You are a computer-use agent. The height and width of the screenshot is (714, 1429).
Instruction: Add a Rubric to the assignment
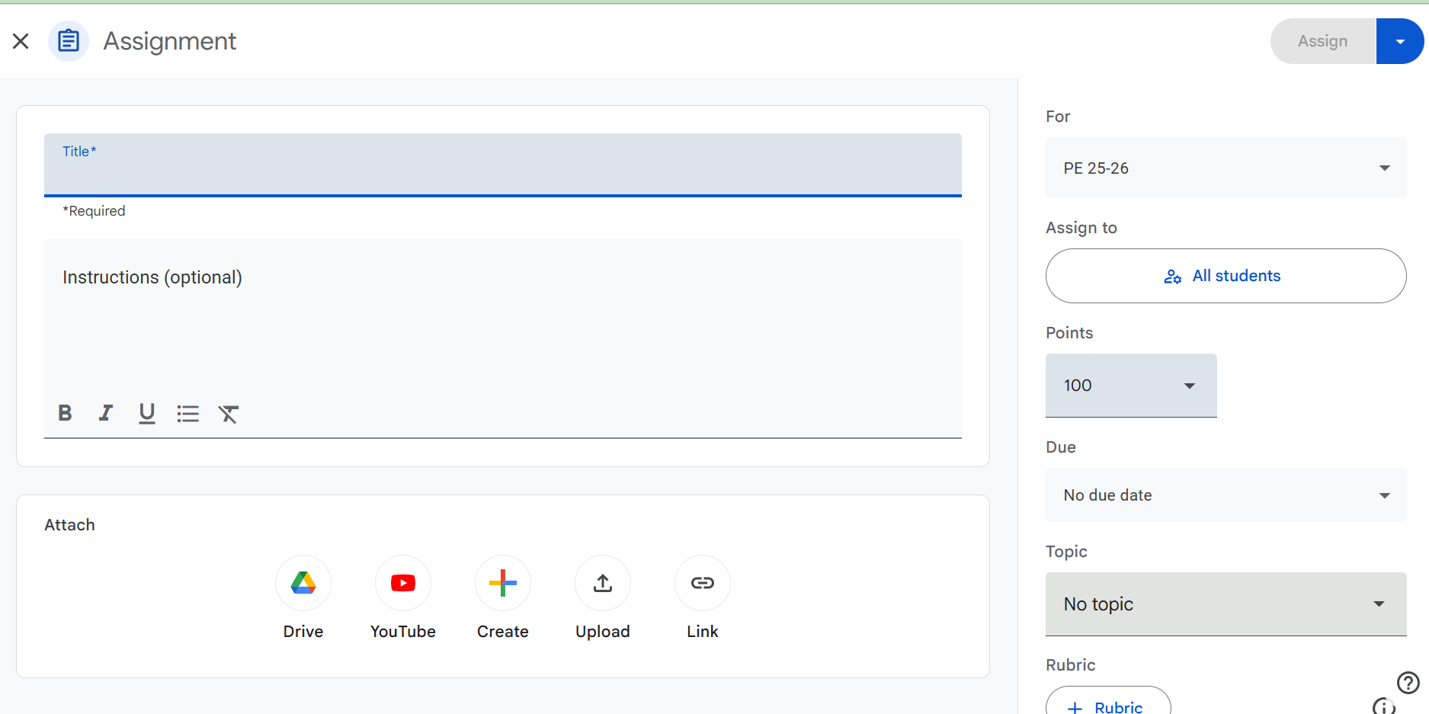coord(1108,706)
